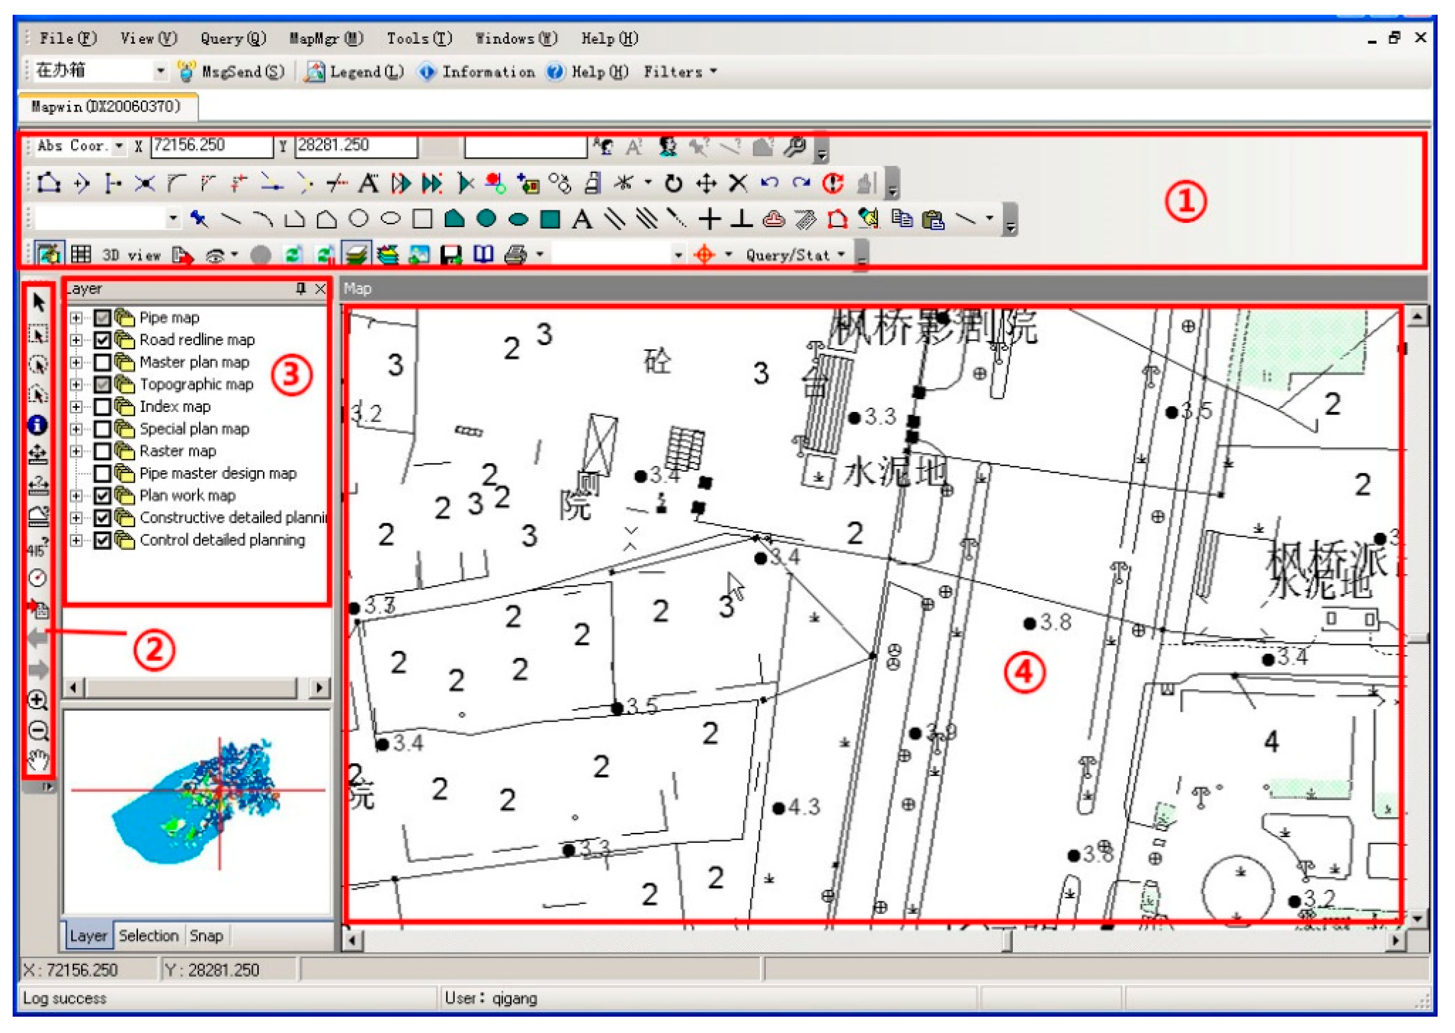
Task: Enable the Master plan map layer
Action: point(102,362)
